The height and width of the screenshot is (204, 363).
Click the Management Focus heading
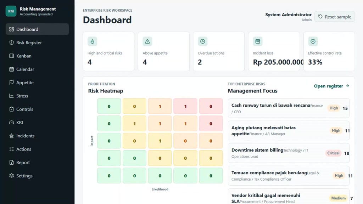tap(252, 91)
